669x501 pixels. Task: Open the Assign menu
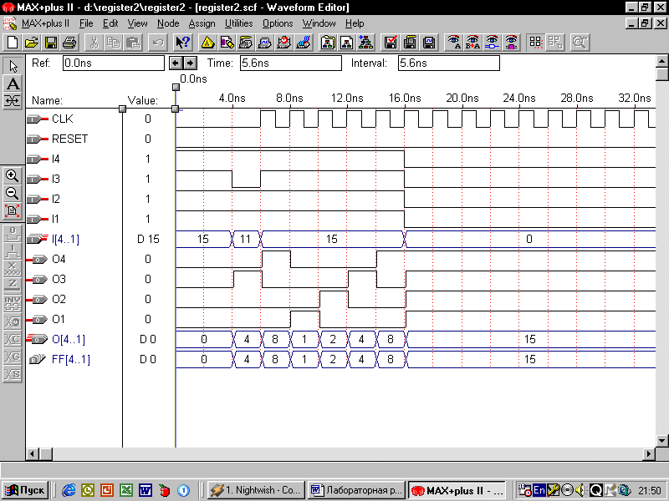pos(202,23)
